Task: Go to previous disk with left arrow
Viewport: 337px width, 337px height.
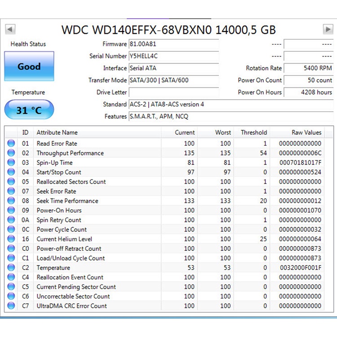Action: 10,29
